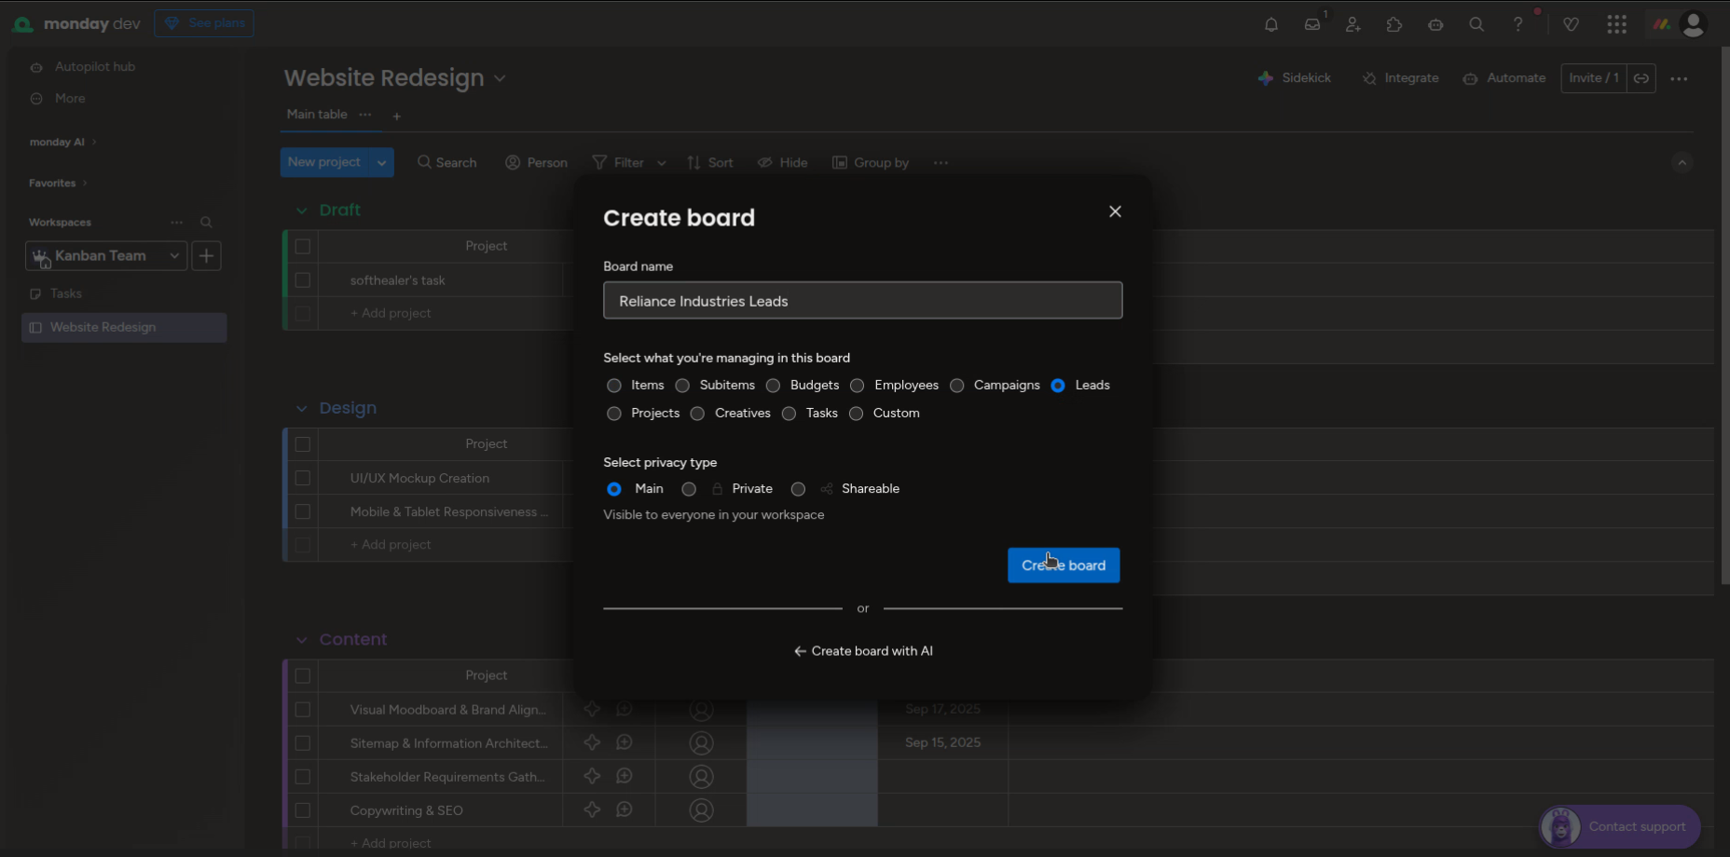Click update icon in Sitemap & Information row

[x=625, y=742]
